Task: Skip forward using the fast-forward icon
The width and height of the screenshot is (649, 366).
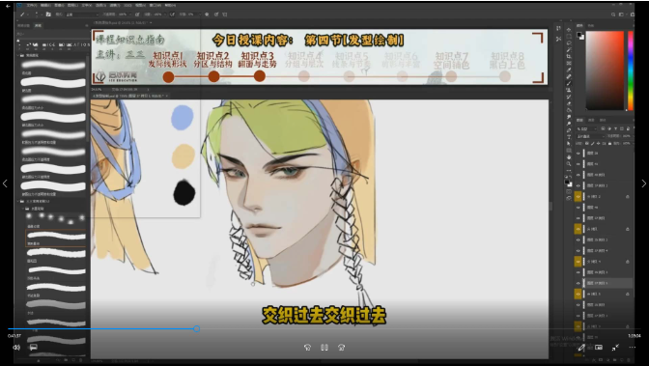Action: pos(342,348)
